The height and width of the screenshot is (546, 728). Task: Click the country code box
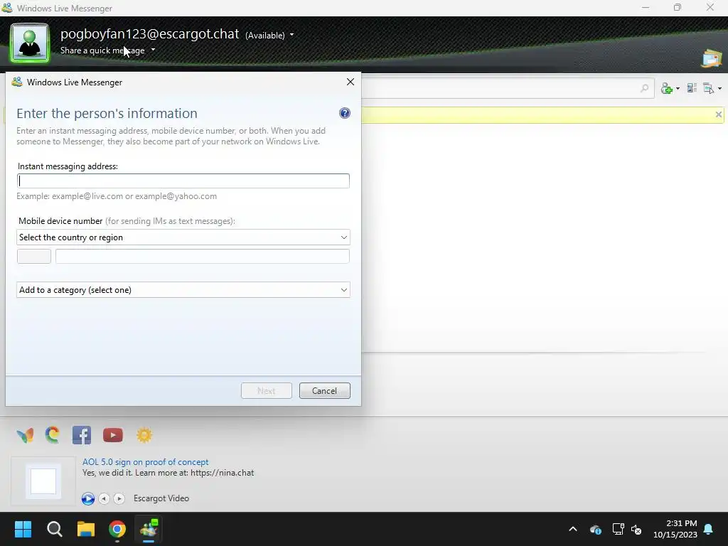(x=34, y=256)
